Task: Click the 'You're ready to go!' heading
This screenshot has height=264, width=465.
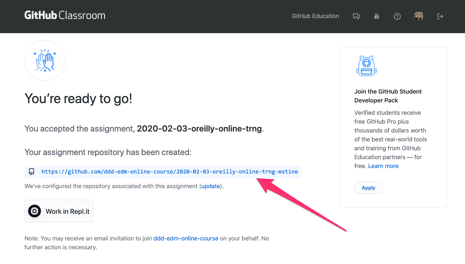Action: pyautogui.click(x=78, y=99)
